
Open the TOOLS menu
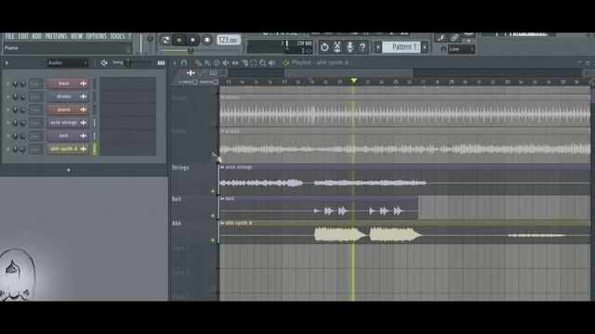[117, 36]
